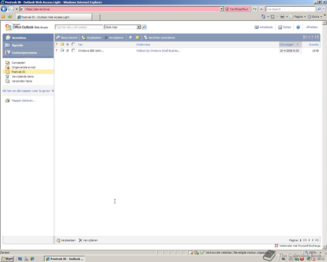Click the IE Print icon
This screenshot has width=327, height=262.
click(x=282, y=17)
